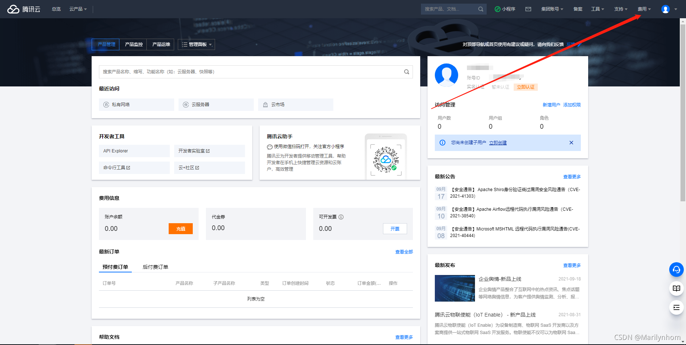686x345 pixels.
Task: Open 云市场 recent visit entry
Action: click(x=296, y=105)
